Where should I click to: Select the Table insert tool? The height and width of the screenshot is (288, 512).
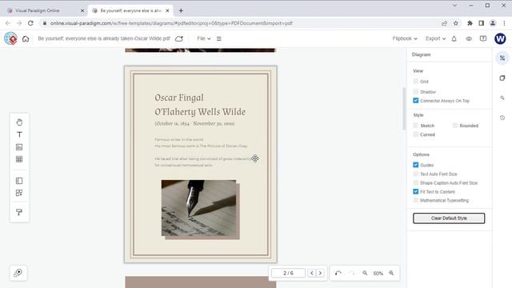click(x=19, y=159)
